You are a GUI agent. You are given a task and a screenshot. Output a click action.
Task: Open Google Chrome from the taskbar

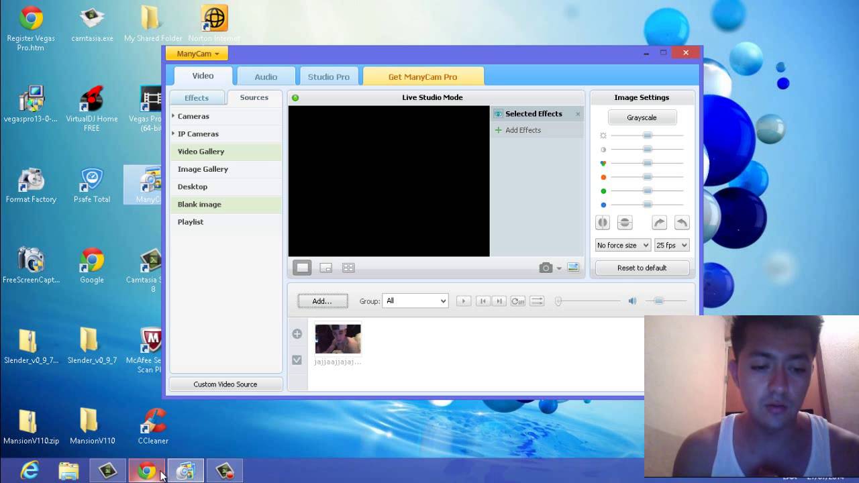(x=146, y=471)
